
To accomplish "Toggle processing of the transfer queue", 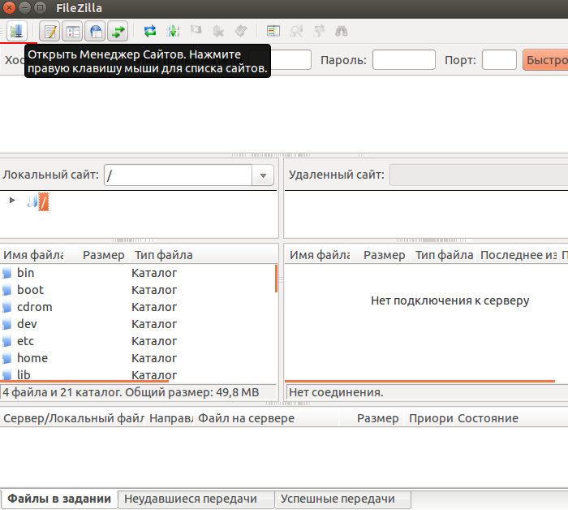I will pyautogui.click(x=173, y=31).
